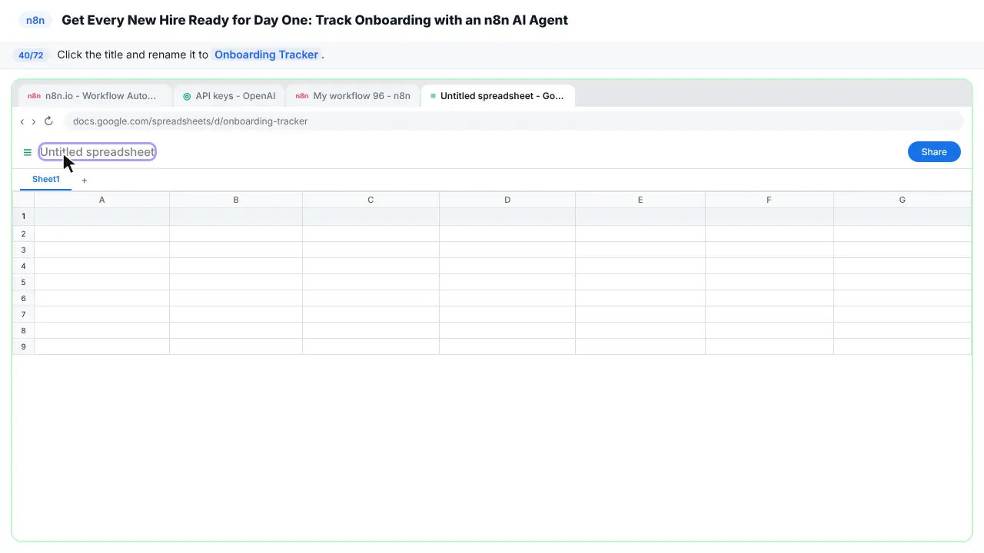Image resolution: width=984 pixels, height=553 pixels.
Task: Switch to the My workflow 96 - n8n tab
Action: pyautogui.click(x=353, y=96)
